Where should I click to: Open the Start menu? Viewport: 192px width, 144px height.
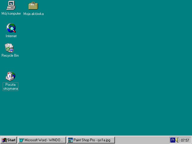click(9, 140)
